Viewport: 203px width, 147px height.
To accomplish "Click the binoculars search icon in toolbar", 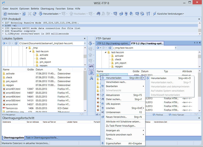I will 98,14.
